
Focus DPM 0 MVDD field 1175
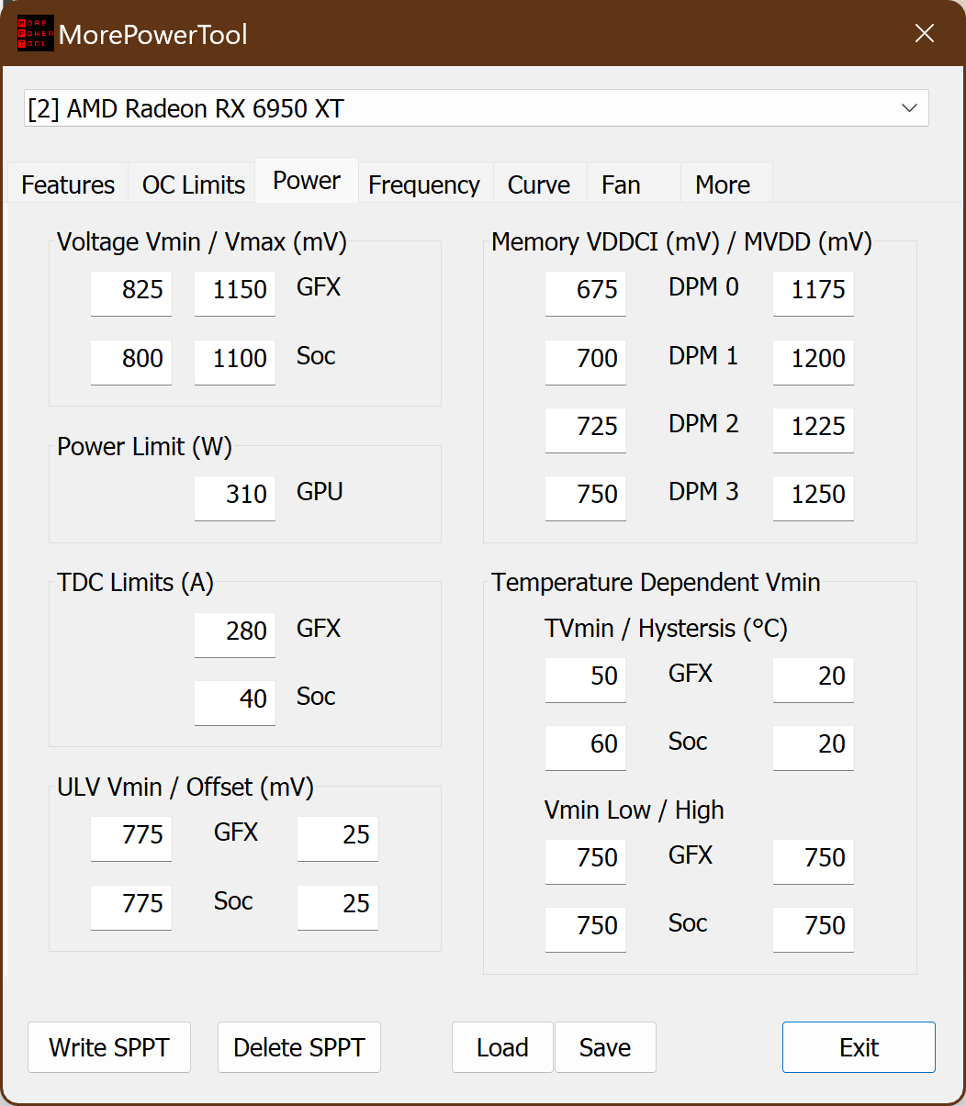click(814, 293)
